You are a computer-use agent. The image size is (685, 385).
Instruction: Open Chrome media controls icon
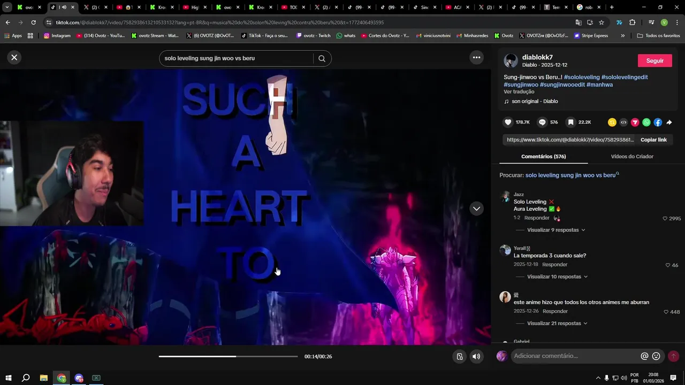pos(651,22)
